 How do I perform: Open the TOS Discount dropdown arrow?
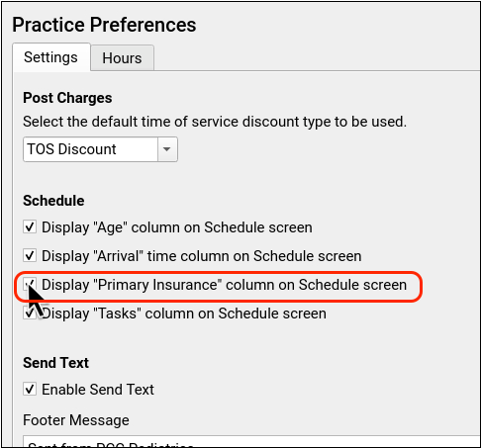point(167,149)
